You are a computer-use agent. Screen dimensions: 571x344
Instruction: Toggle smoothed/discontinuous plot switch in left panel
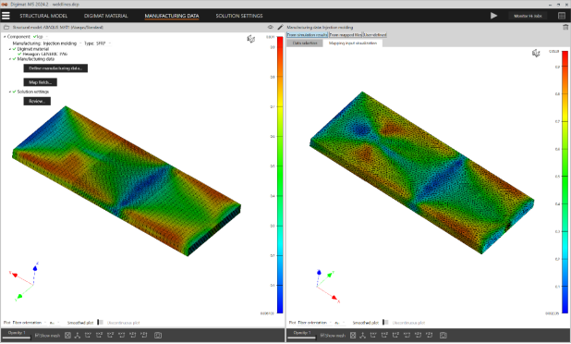point(100,323)
